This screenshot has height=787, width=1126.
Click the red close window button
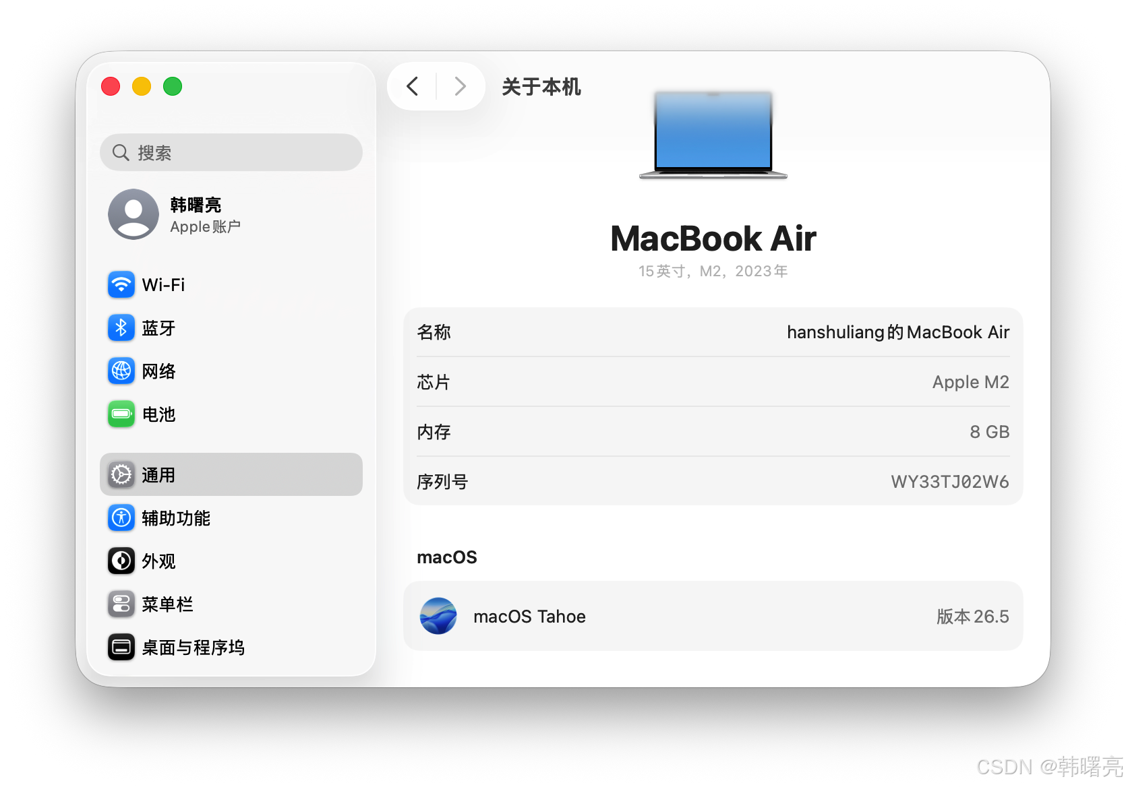click(111, 86)
